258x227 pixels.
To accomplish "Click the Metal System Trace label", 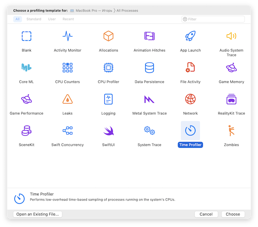I will tap(150, 113).
